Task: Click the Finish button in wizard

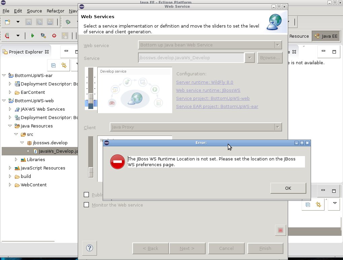Action: click(x=265, y=249)
